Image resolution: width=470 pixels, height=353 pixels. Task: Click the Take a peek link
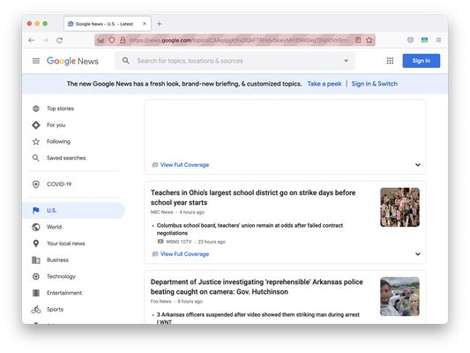click(x=325, y=84)
